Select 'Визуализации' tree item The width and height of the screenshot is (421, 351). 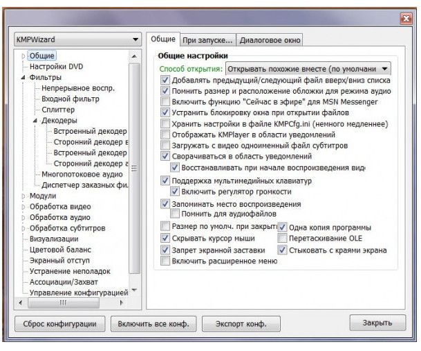(x=54, y=239)
